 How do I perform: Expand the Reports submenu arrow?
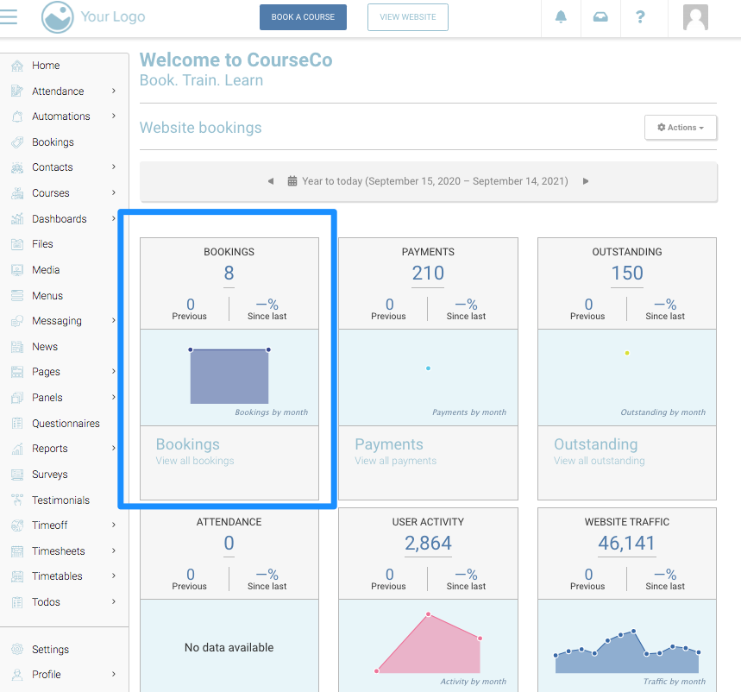pyautogui.click(x=114, y=449)
